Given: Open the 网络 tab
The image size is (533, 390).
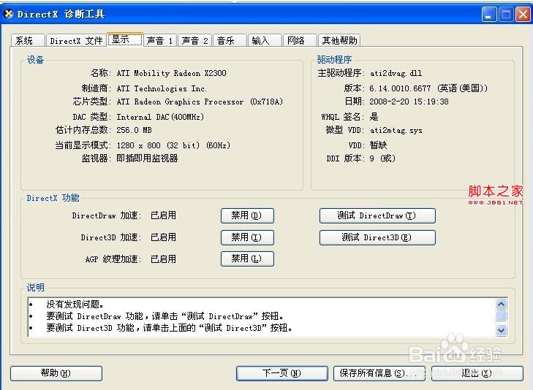Looking at the screenshot, I should pyautogui.click(x=300, y=40).
